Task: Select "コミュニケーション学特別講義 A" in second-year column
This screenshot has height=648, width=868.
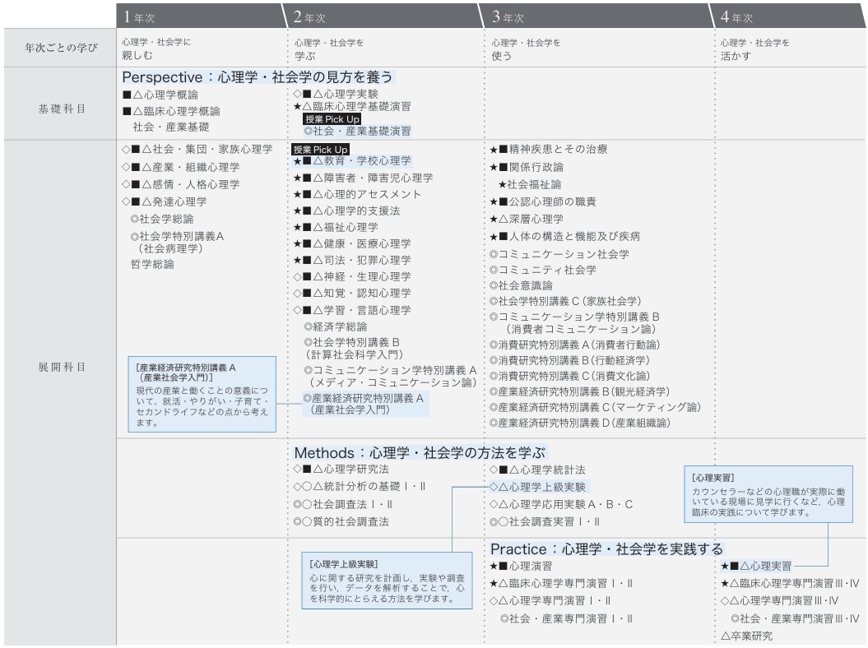Action: coord(390,377)
